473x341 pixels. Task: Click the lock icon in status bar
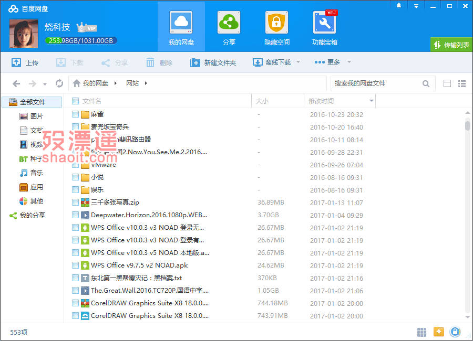[455, 332]
